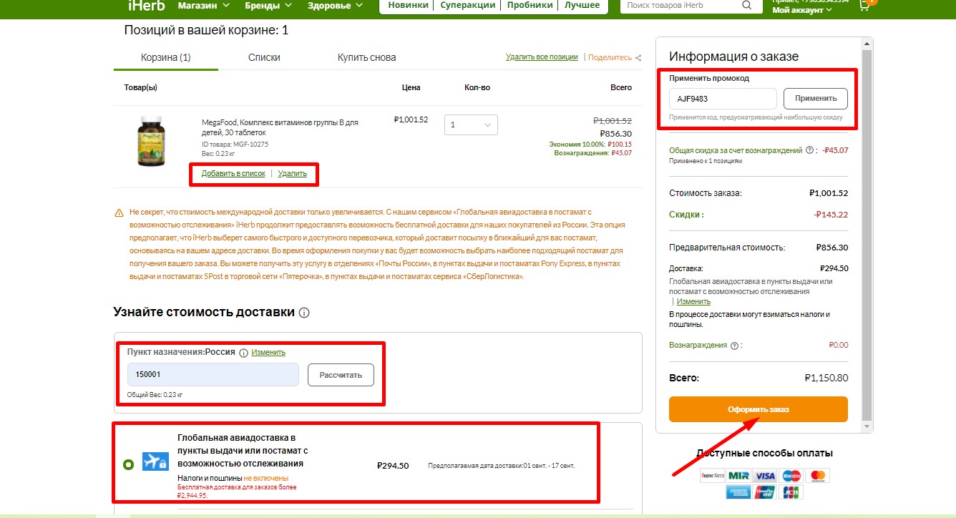Click the Яндекс Касса payment logo

pyautogui.click(x=712, y=476)
